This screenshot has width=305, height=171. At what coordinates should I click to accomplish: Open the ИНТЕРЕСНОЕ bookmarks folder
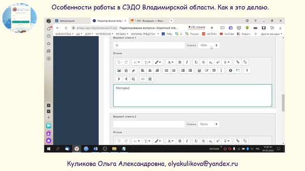[x=104, y=34]
